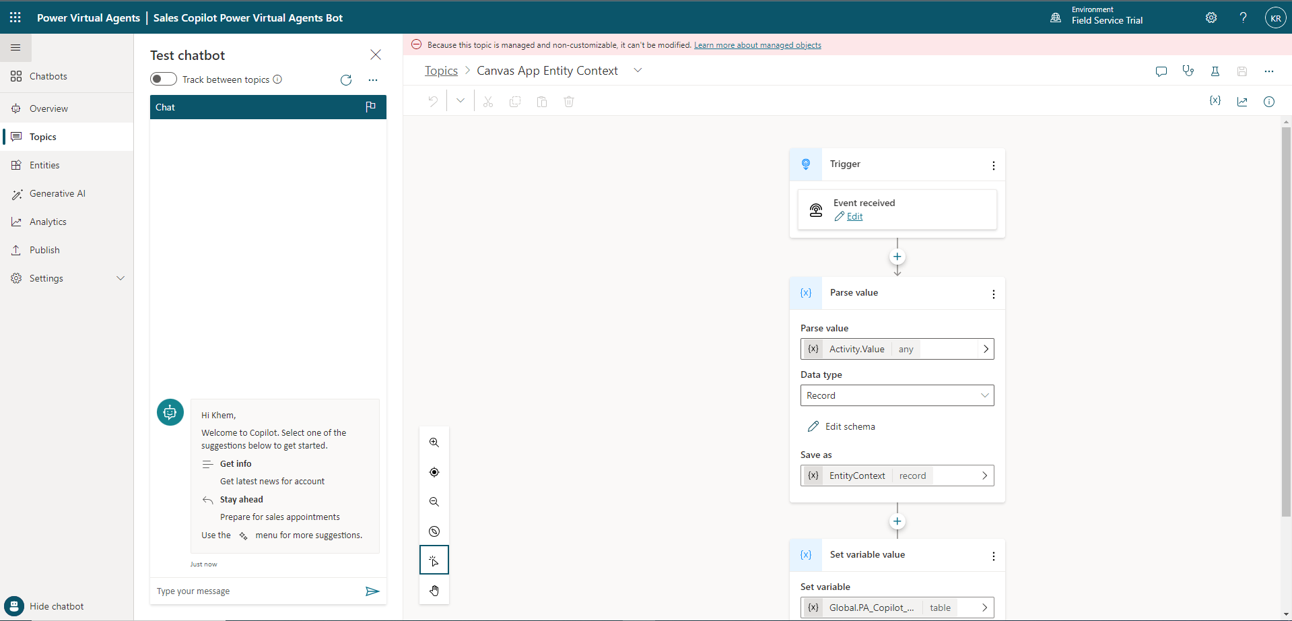Collapse the left navigation hamburger menu

point(15,48)
